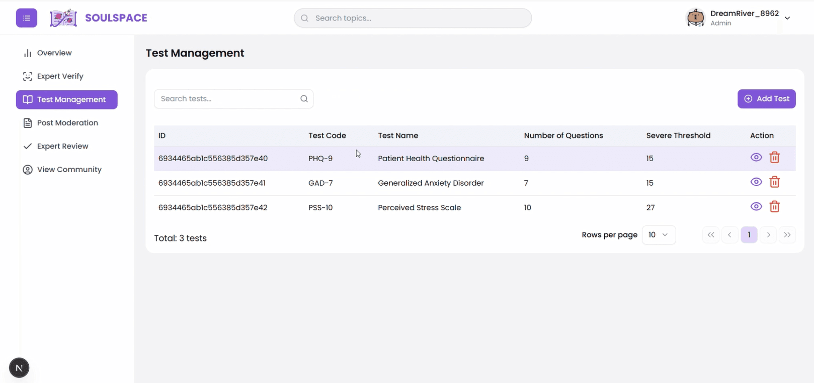This screenshot has width=814, height=383.
Task: Click the Action column header
Action: [x=762, y=136]
